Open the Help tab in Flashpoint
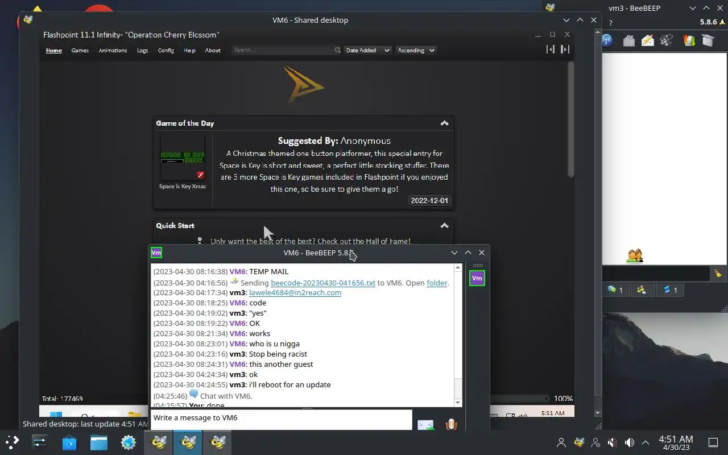The image size is (728, 455). tap(189, 50)
